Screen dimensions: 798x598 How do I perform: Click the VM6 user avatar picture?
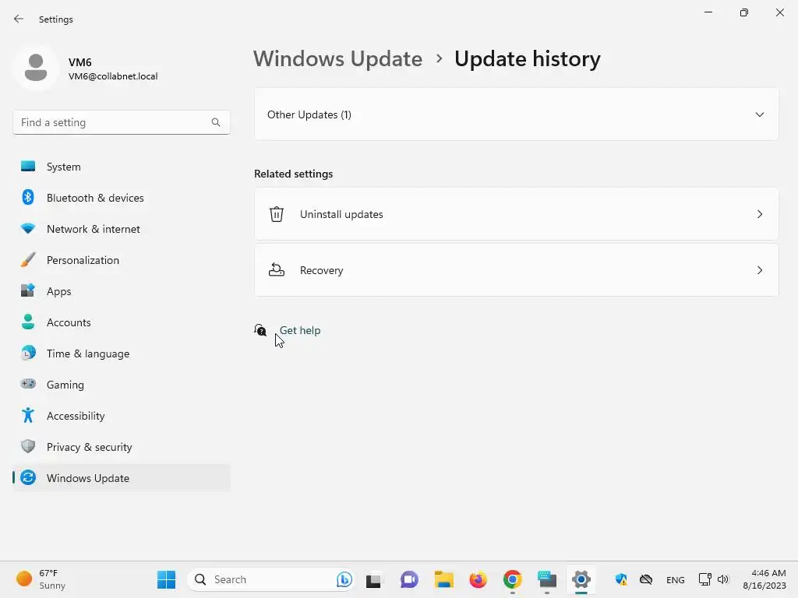[36, 68]
